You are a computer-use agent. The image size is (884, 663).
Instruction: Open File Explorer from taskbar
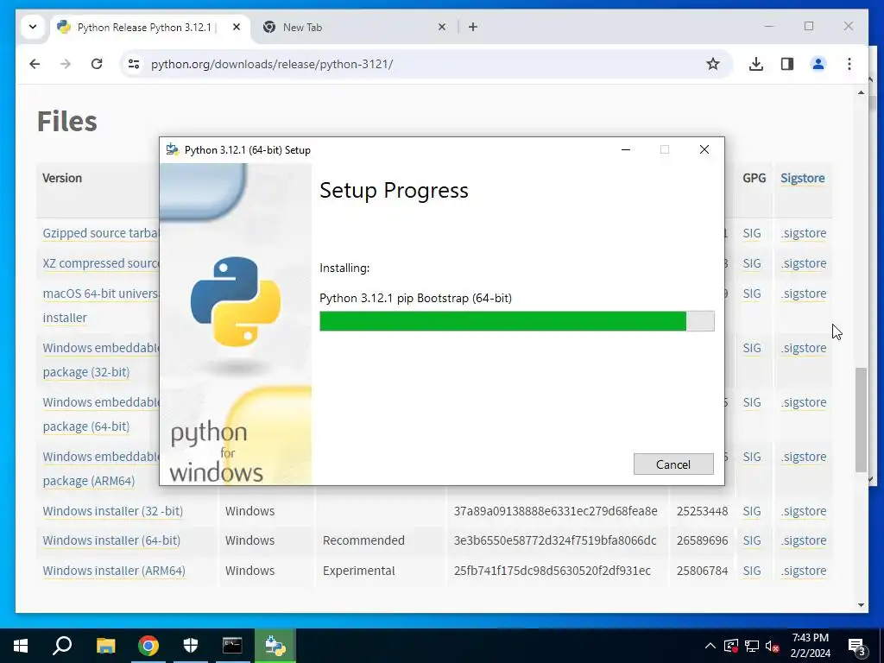pyautogui.click(x=105, y=646)
